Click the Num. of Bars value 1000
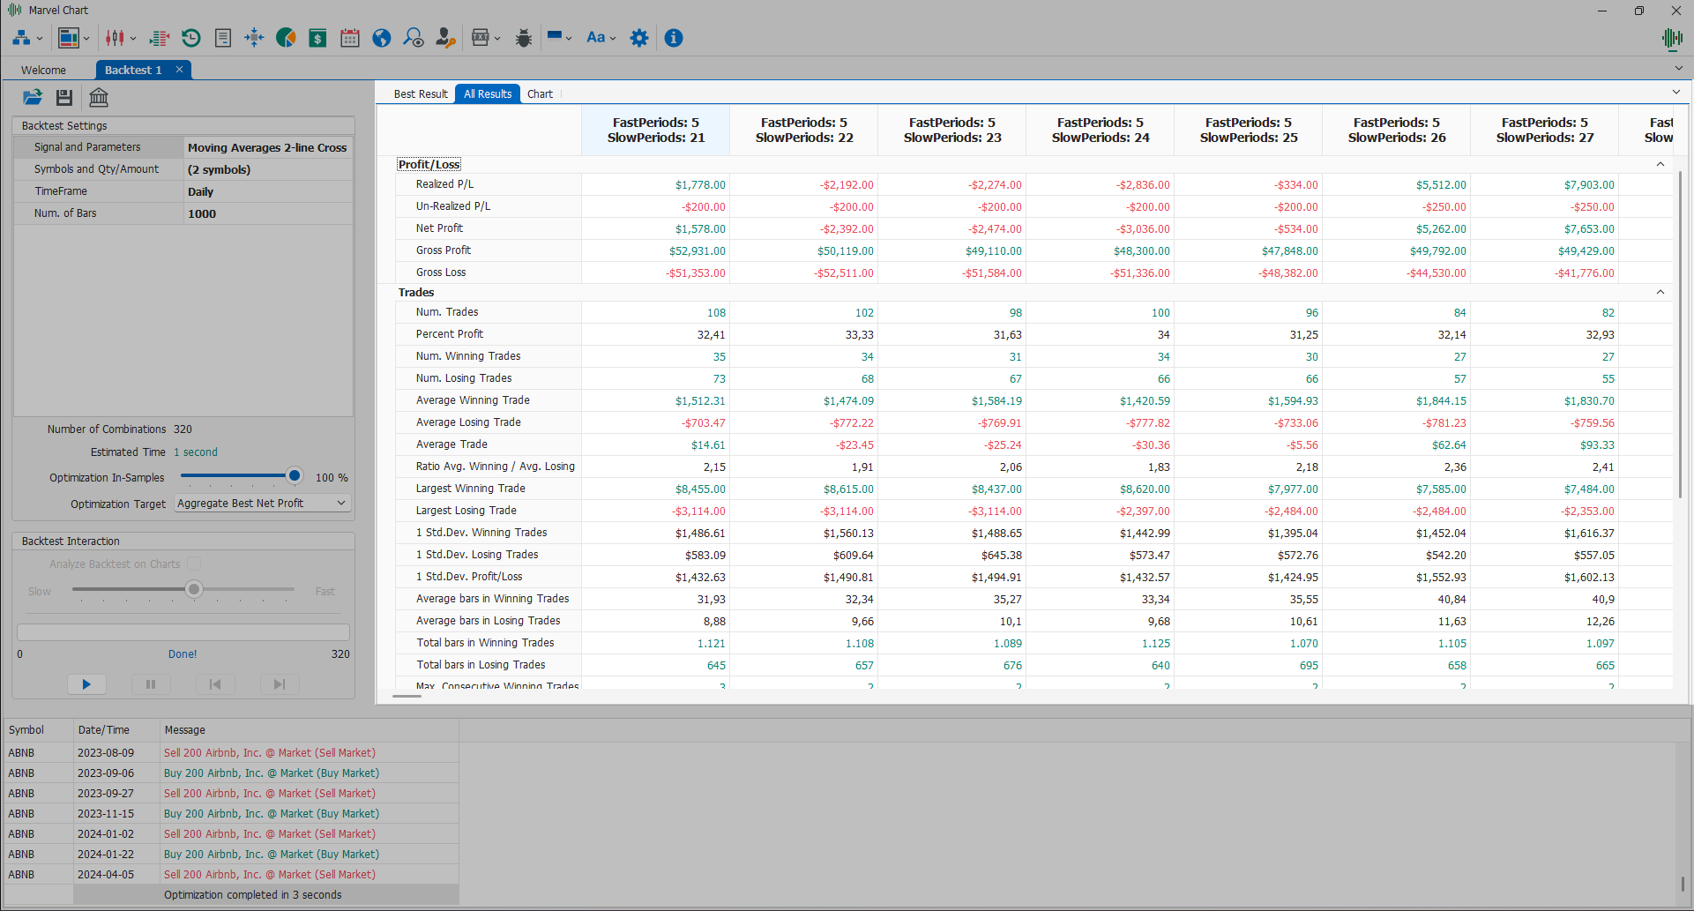 268,213
